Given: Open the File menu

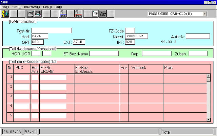Looking at the screenshot, I should 5,7.
